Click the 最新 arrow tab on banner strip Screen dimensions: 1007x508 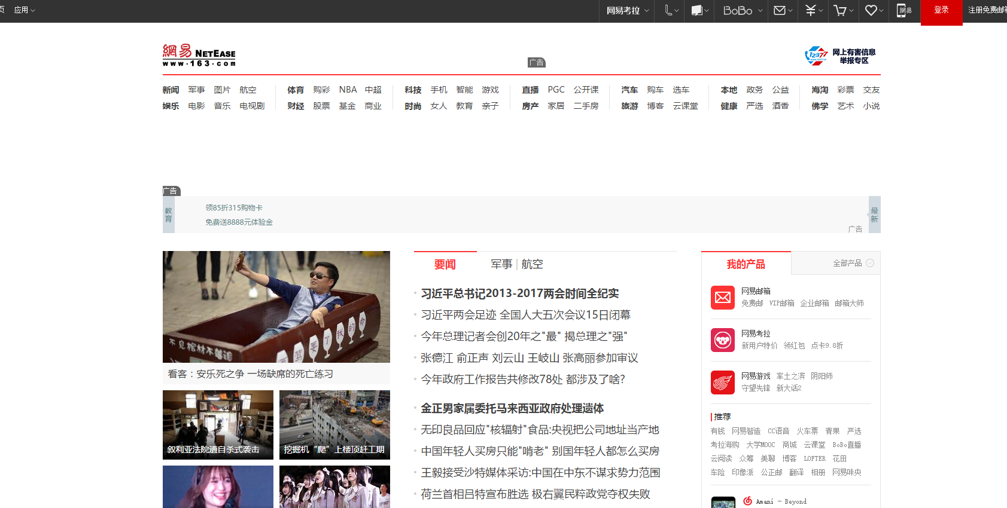point(874,215)
